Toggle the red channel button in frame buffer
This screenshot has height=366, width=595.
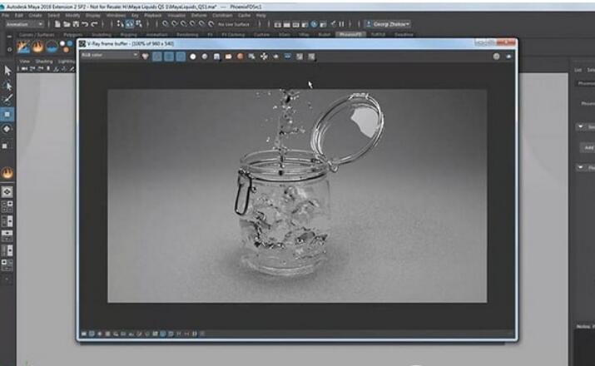(x=156, y=57)
